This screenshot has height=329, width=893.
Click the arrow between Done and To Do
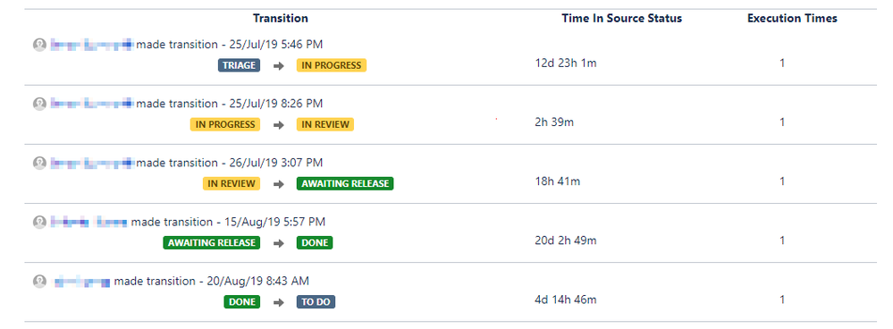click(x=279, y=302)
